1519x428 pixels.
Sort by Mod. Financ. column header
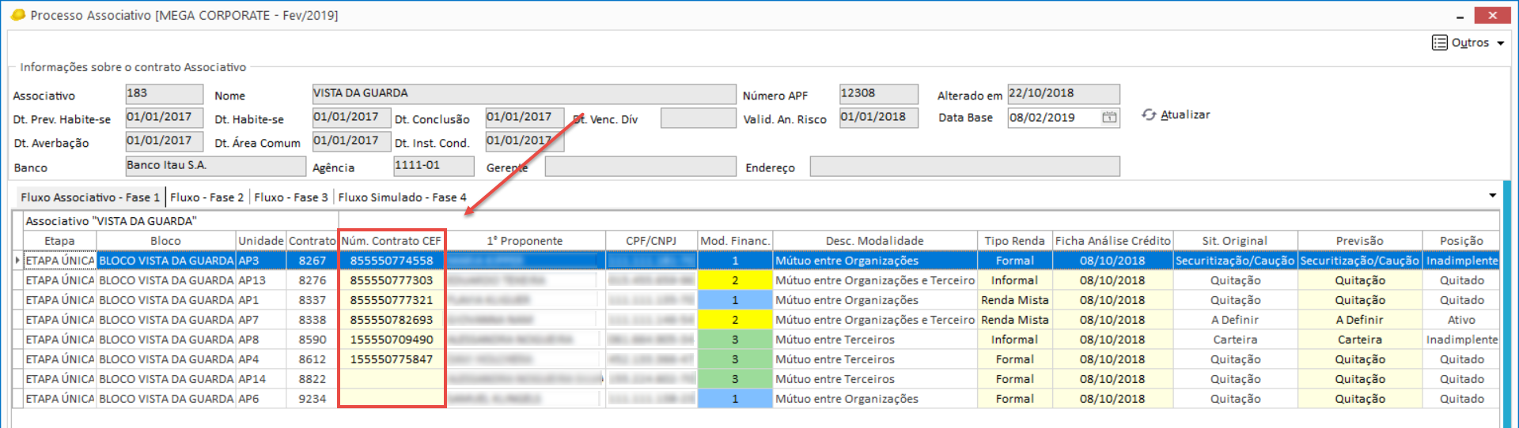735,241
